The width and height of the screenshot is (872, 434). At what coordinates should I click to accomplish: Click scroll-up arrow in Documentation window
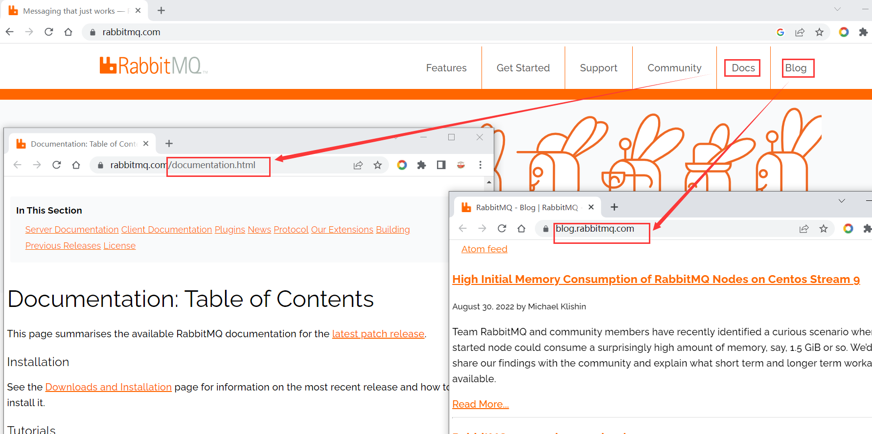(x=489, y=182)
